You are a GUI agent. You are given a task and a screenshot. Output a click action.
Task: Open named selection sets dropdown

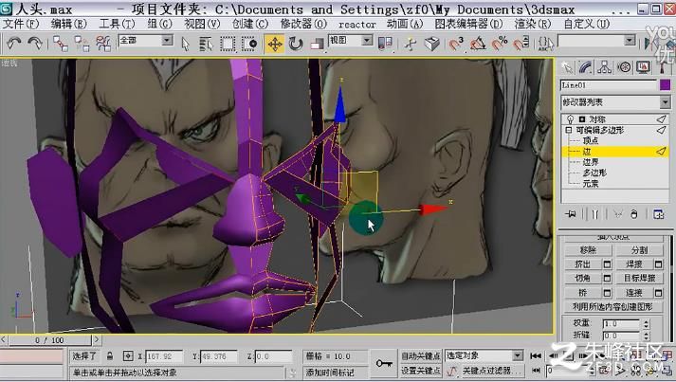(596, 41)
